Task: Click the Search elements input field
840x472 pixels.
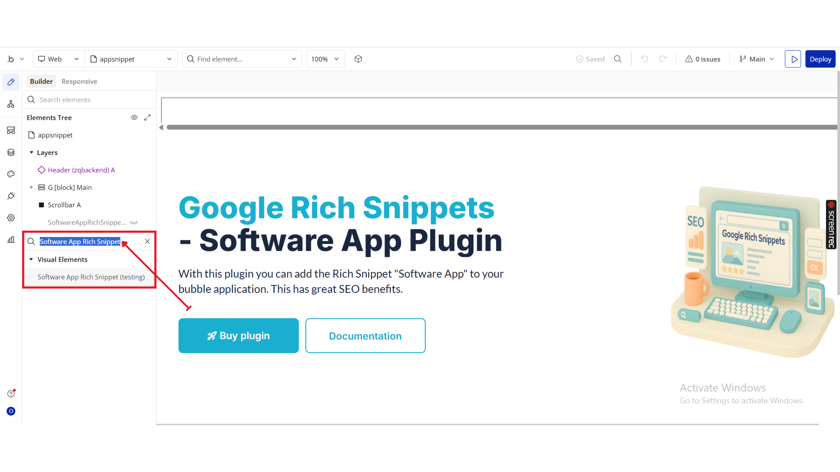Action: click(94, 100)
